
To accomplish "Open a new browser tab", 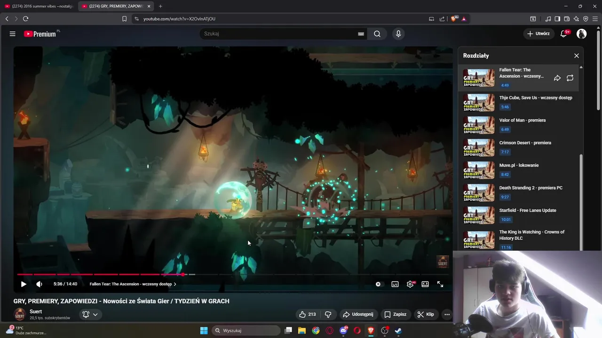I will click(160, 6).
